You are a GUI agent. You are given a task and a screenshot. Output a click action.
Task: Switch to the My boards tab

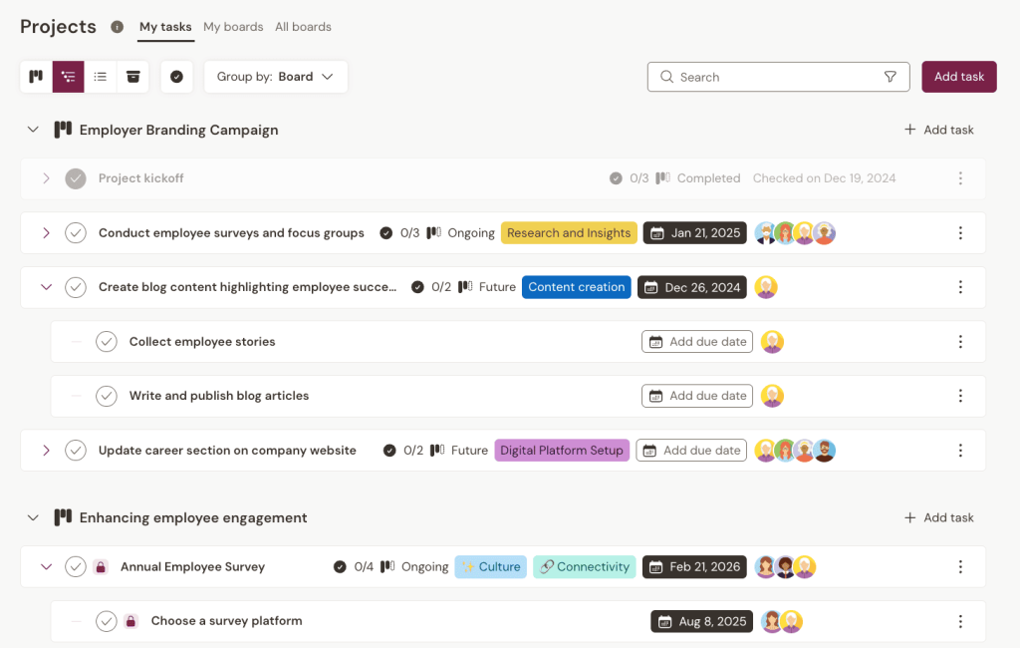tap(232, 27)
